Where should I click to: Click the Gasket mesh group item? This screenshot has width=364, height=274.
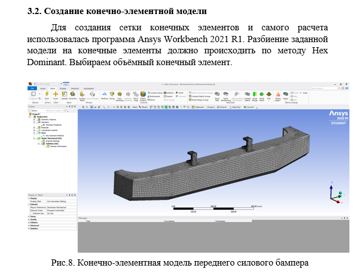point(169,96)
